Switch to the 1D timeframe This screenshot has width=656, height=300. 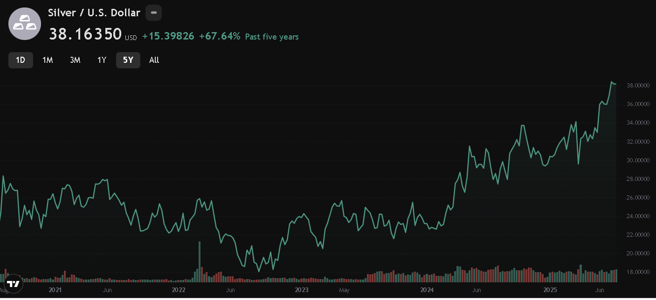tap(21, 60)
